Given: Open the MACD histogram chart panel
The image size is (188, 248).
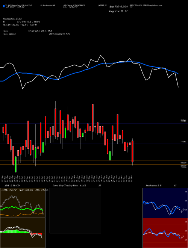Looking at the screenshot, I should 23,233.
